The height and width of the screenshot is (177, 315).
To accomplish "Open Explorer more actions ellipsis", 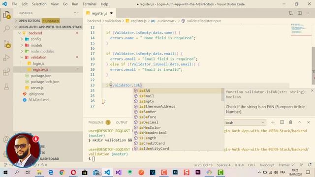I will point(76,13).
